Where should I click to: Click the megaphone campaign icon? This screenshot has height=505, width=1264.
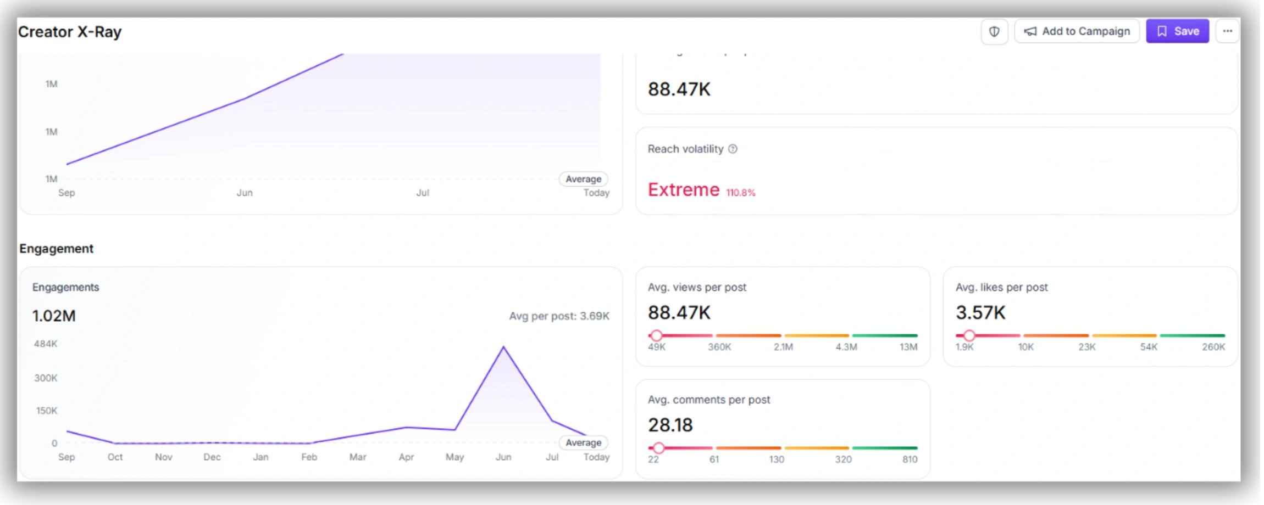(x=1030, y=31)
